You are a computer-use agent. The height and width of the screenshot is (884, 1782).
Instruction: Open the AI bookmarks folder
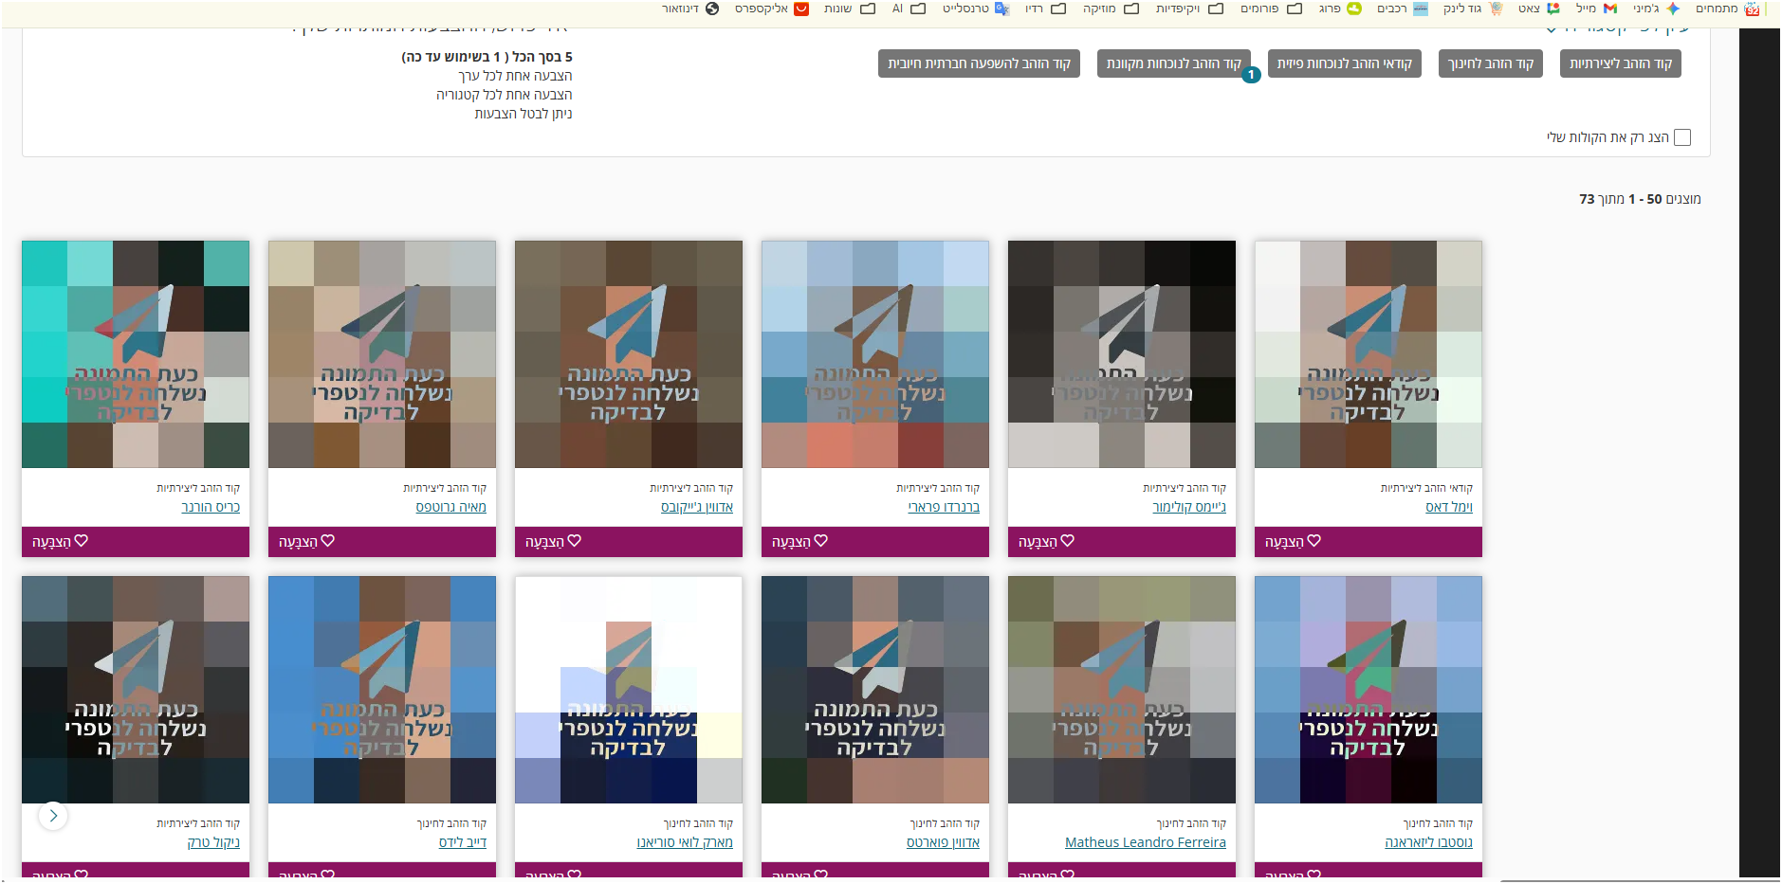click(x=909, y=9)
